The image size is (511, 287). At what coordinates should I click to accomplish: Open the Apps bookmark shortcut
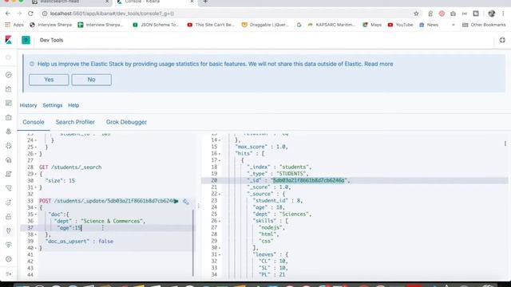coord(14,25)
